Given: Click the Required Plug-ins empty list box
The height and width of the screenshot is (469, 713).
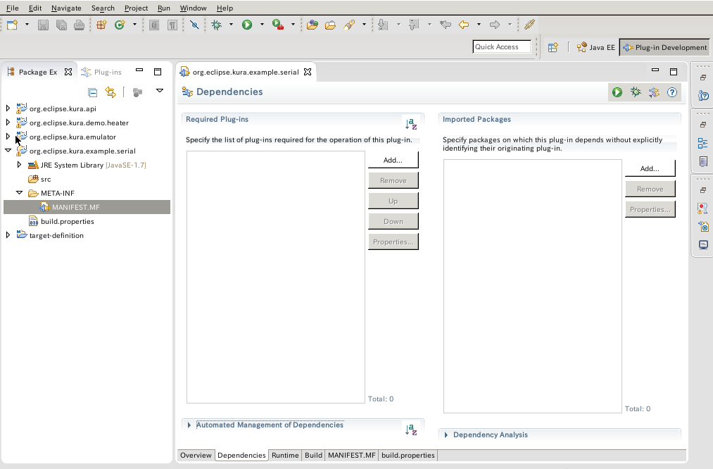Looking at the screenshot, I should 276,277.
